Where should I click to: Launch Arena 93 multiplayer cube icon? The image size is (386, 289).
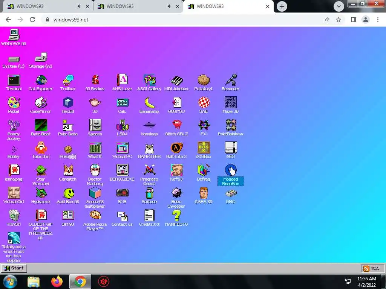point(95,193)
